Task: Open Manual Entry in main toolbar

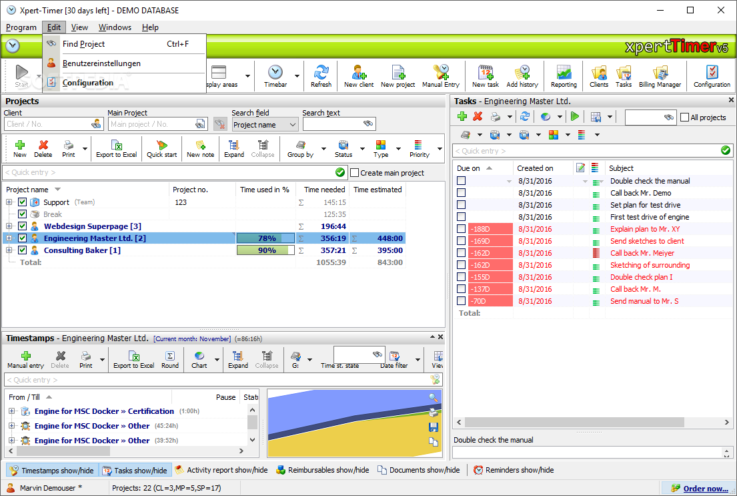Action: (x=440, y=75)
